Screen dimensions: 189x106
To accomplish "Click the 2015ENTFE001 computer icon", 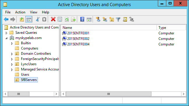I will tap(64, 33).
